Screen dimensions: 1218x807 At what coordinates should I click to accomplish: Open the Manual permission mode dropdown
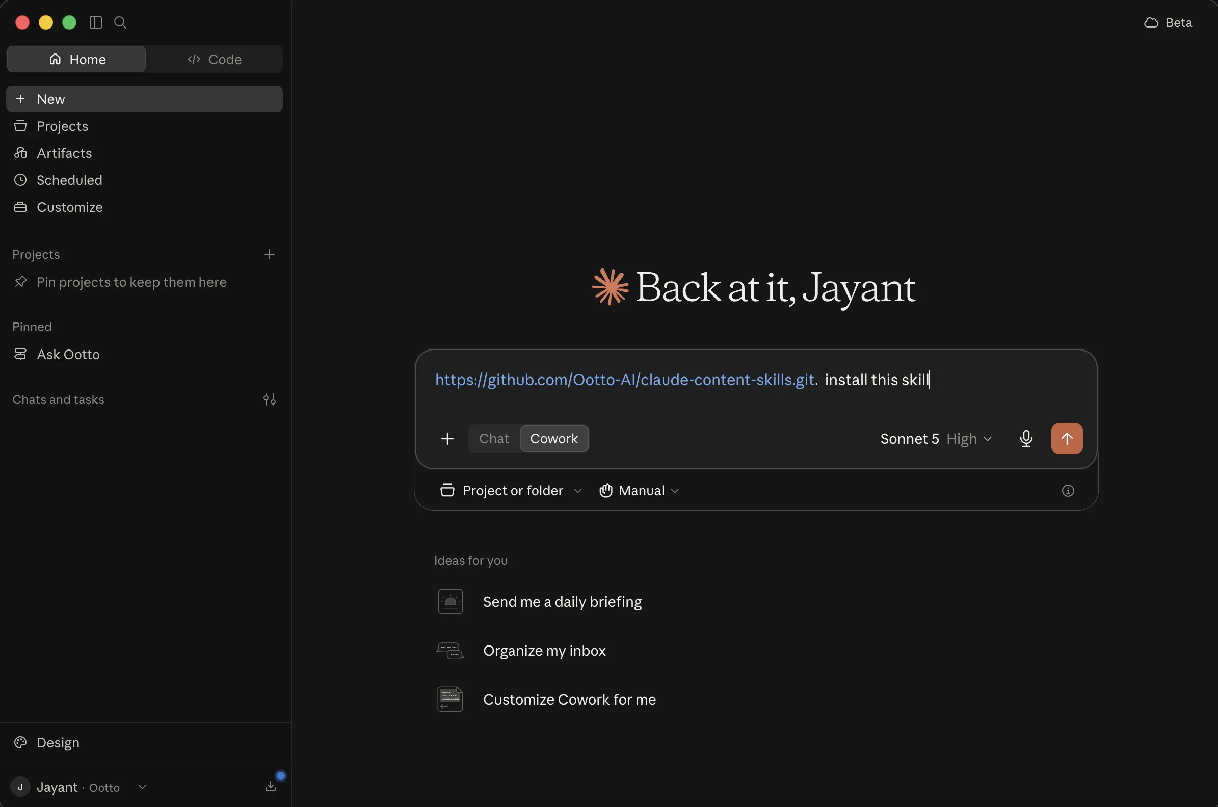pos(639,491)
